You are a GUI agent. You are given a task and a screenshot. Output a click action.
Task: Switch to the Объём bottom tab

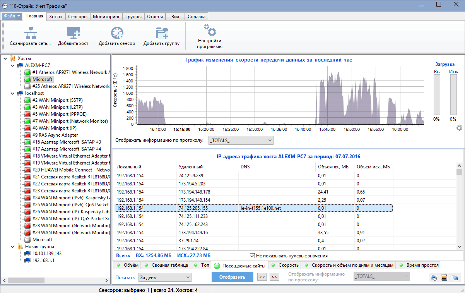tap(127, 265)
